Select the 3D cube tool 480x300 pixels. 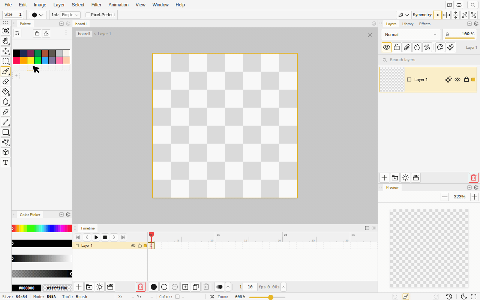(x=6, y=152)
